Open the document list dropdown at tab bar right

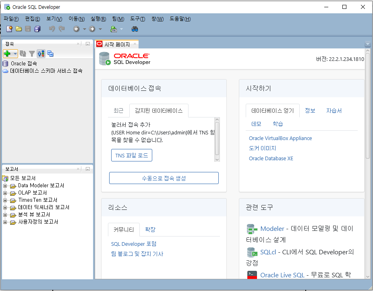(x=367, y=44)
